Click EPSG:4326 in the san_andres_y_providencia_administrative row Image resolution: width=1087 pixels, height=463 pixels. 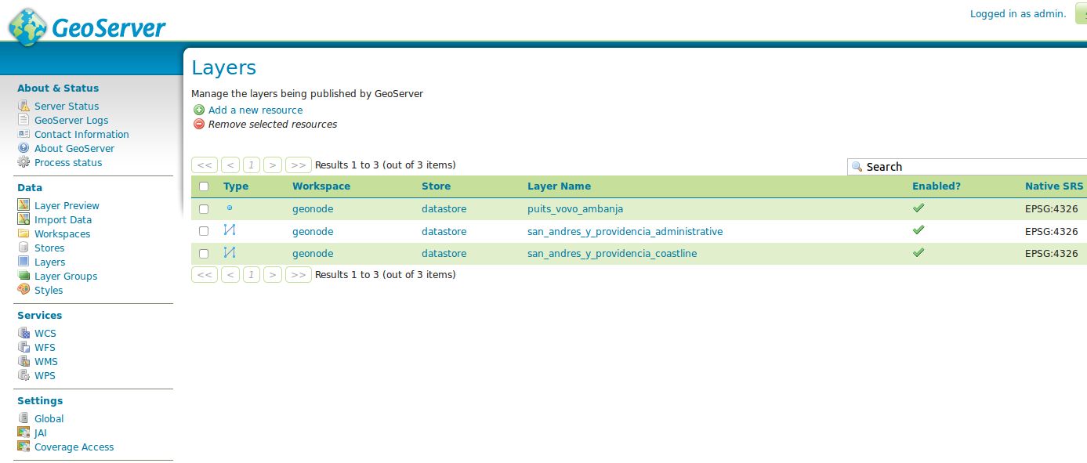1052,232
